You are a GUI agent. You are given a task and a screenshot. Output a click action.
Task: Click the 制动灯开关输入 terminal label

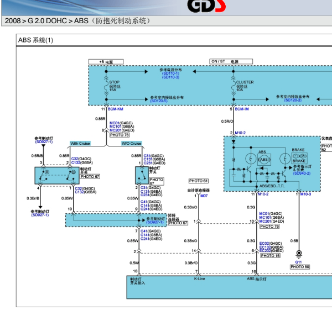pyautogui.click(x=137, y=281)
